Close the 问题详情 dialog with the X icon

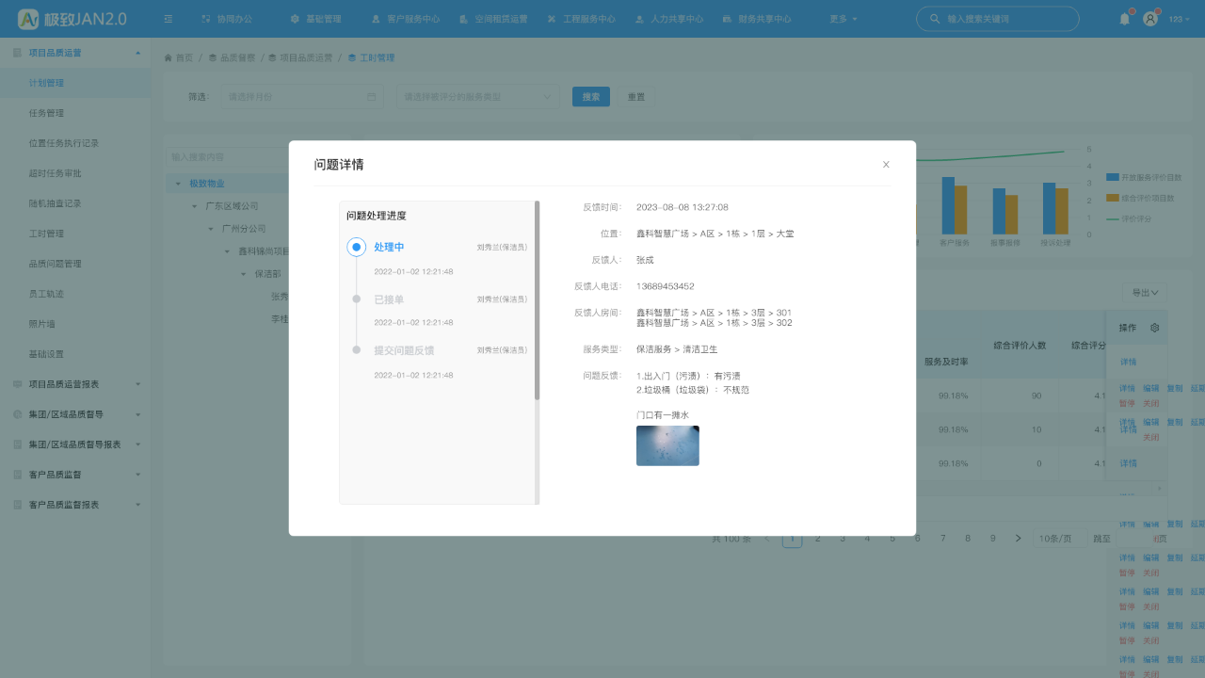point(886,165)
